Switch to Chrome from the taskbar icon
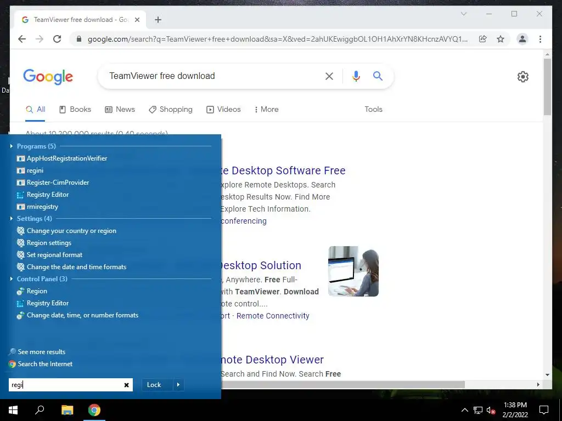 click(94, 410)
